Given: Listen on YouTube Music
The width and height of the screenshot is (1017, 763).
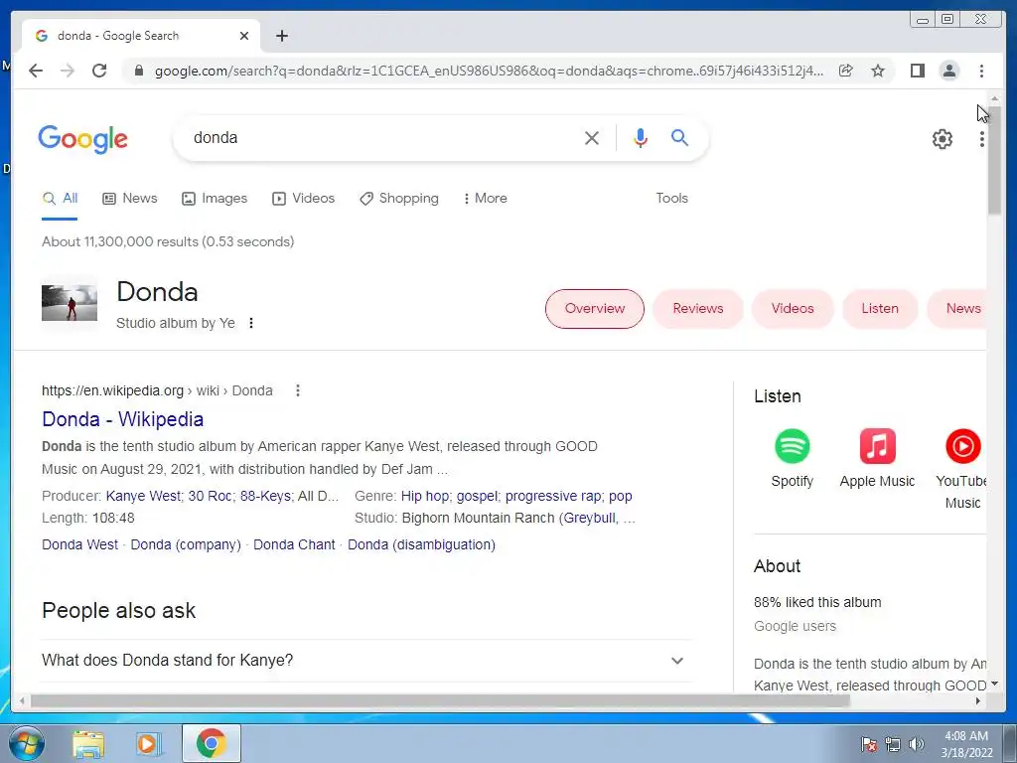Looking at the screenshot, I should [961, 469].
